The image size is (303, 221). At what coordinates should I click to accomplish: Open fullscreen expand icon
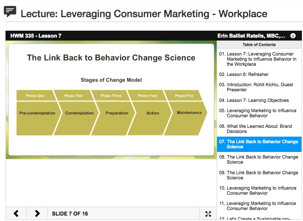[208, 214]
